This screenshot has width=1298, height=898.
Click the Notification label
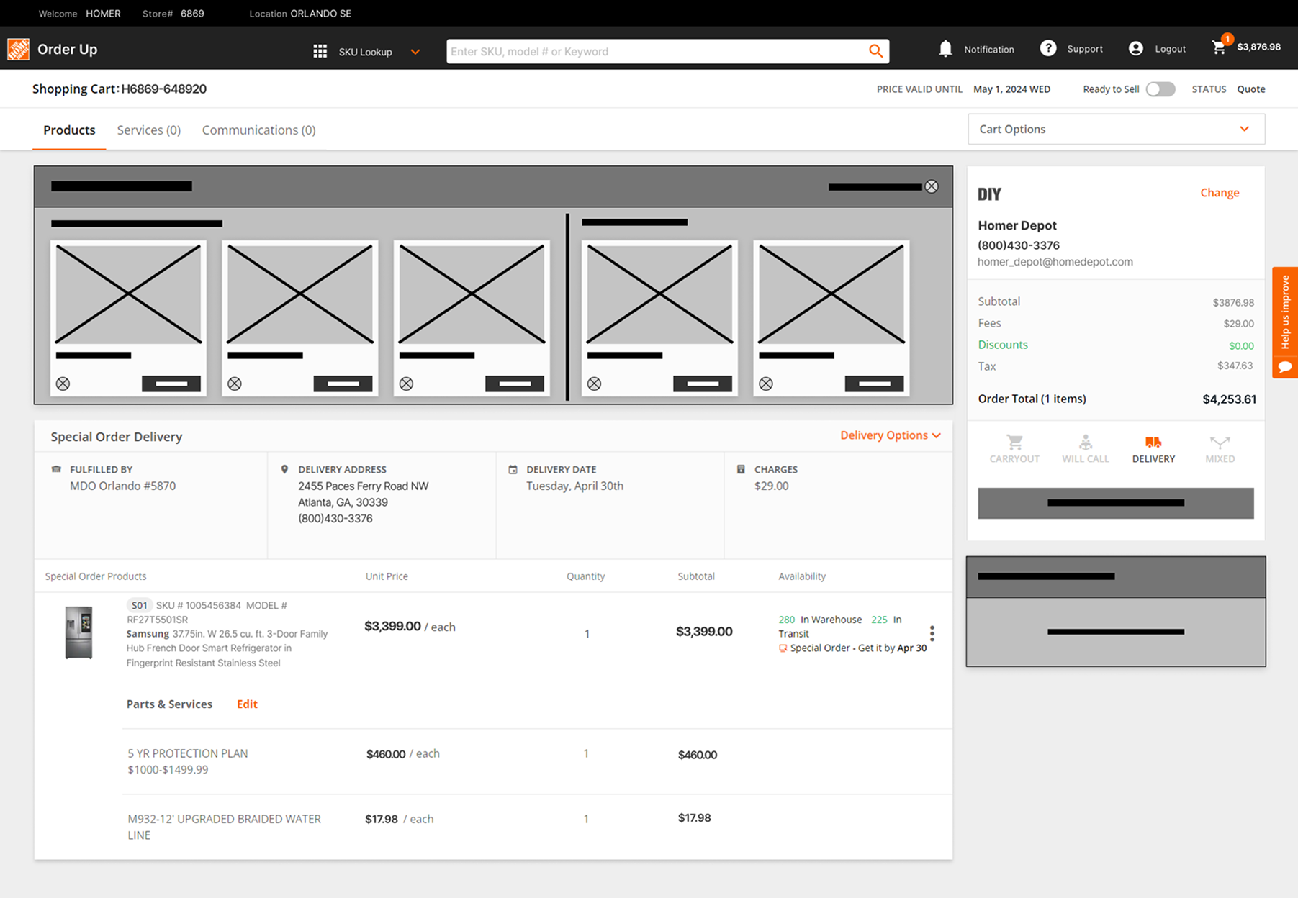[989, 49]
